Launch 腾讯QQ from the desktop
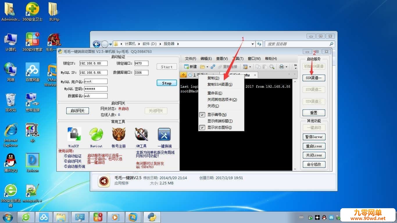This screenshot has height=223, width=397. point(11,163)
